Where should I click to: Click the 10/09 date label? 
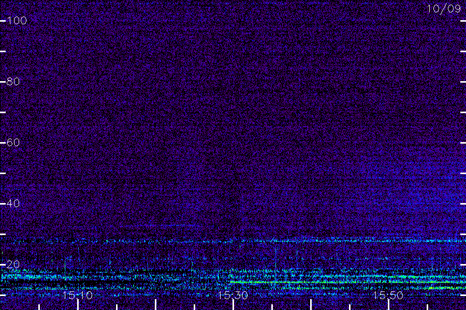click(x=444, y=9)
